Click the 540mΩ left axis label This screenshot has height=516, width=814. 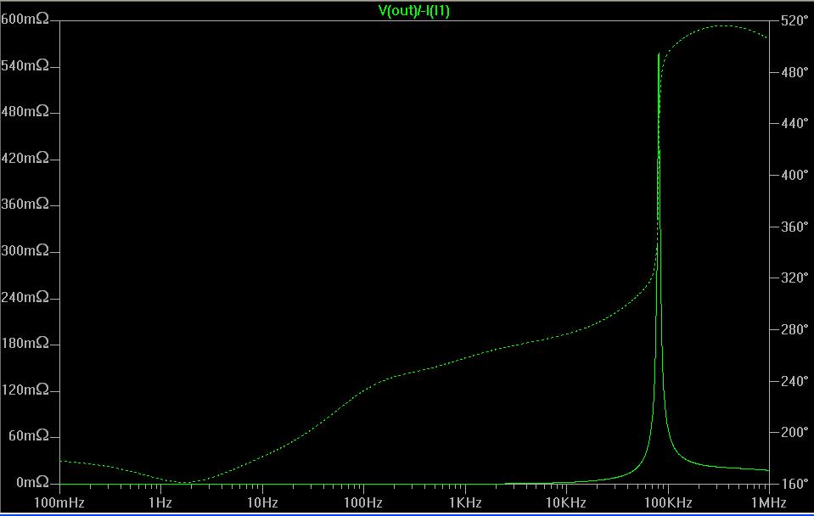click(25, 65)
